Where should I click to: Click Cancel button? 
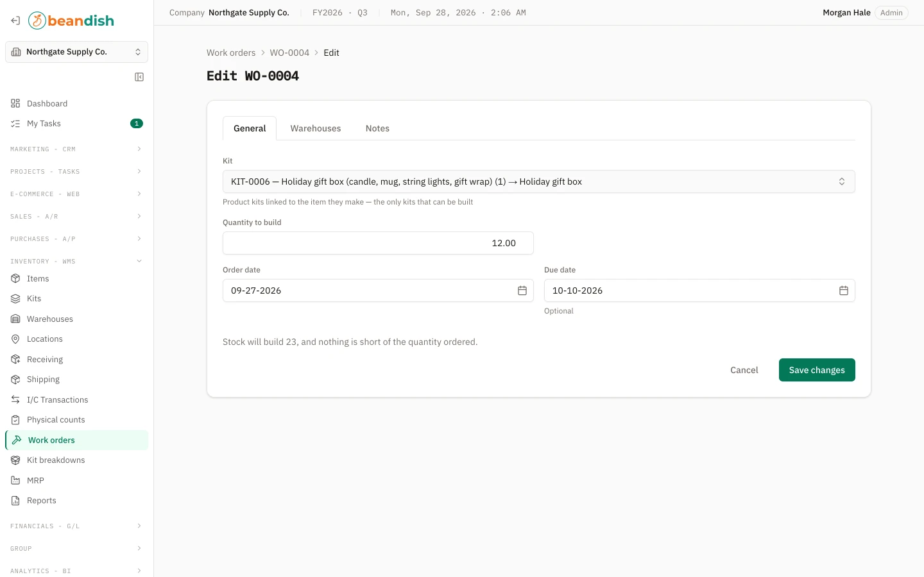click(744, 370)
